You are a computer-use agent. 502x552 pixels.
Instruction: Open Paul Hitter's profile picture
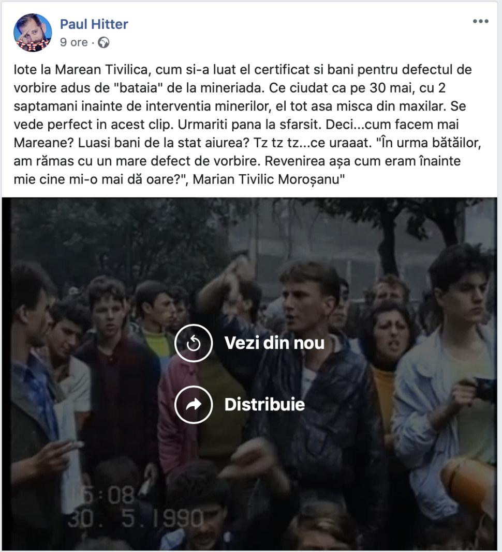click(x=33, y=33)
